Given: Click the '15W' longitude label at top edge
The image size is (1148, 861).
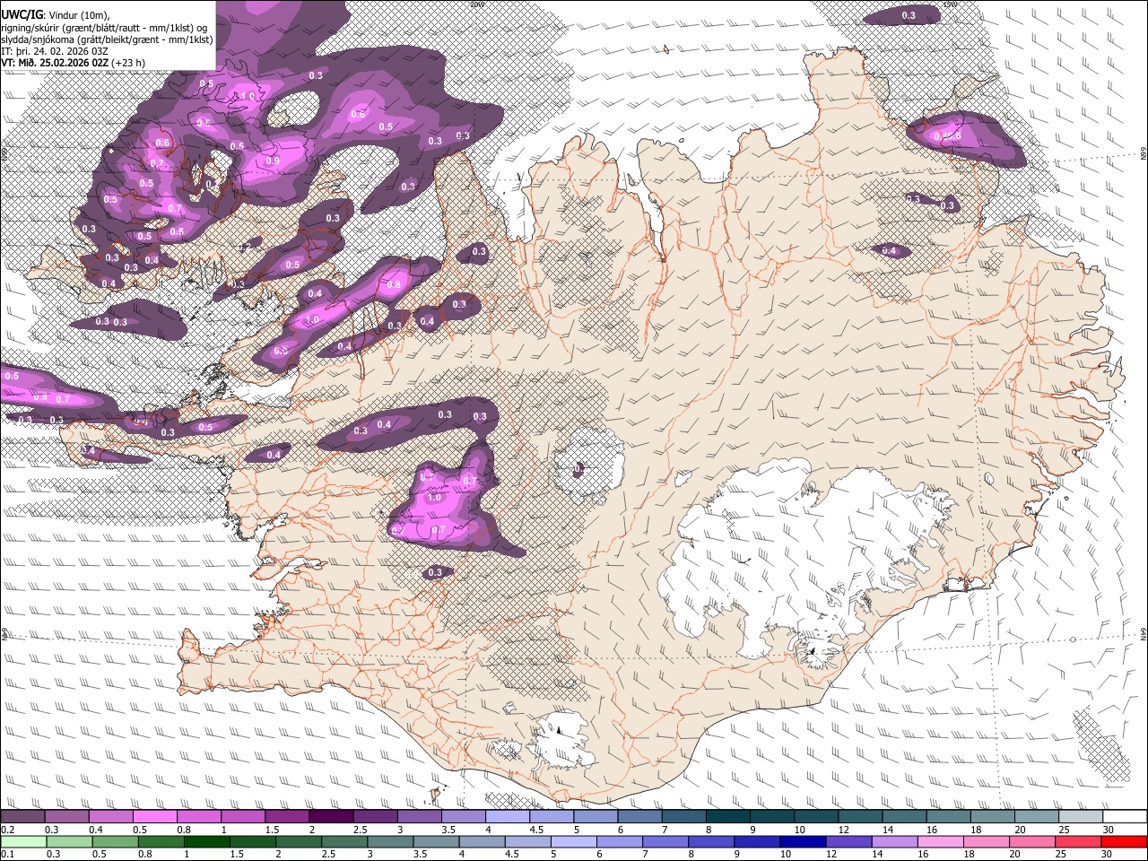Looking at the screenshot, I should 952,4.
